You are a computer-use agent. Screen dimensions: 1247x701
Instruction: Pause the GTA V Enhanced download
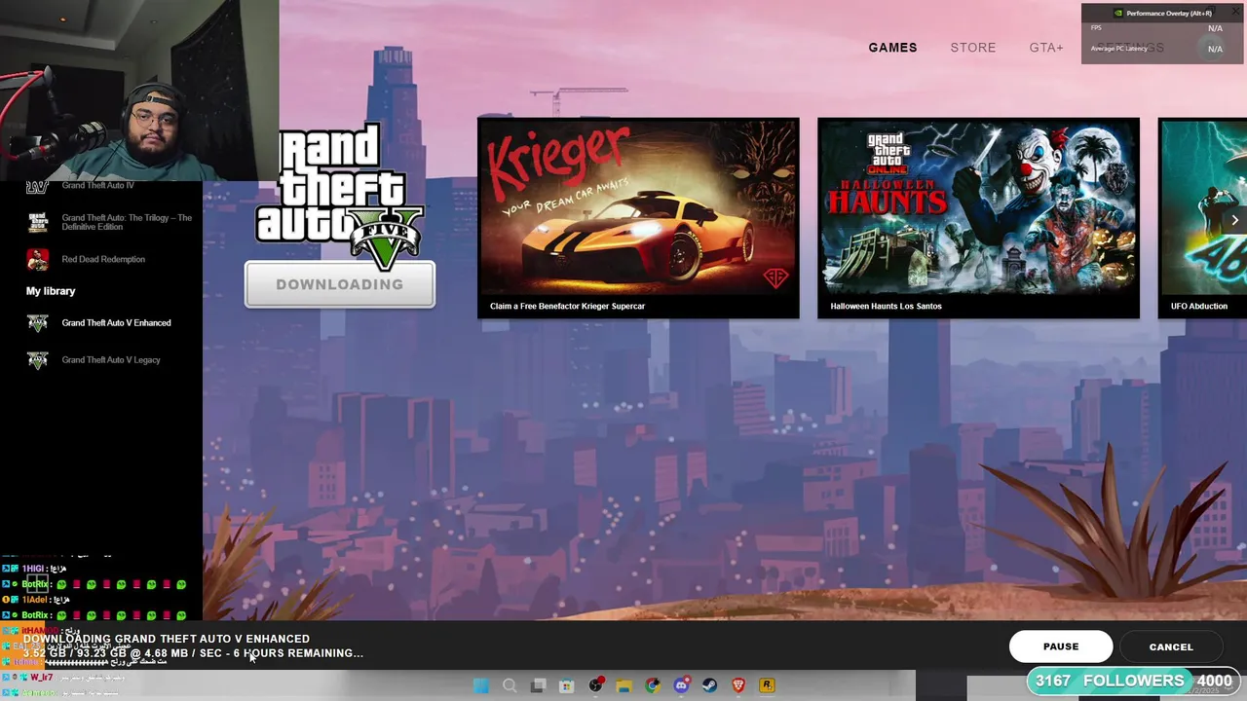[x=1061, y=646]
